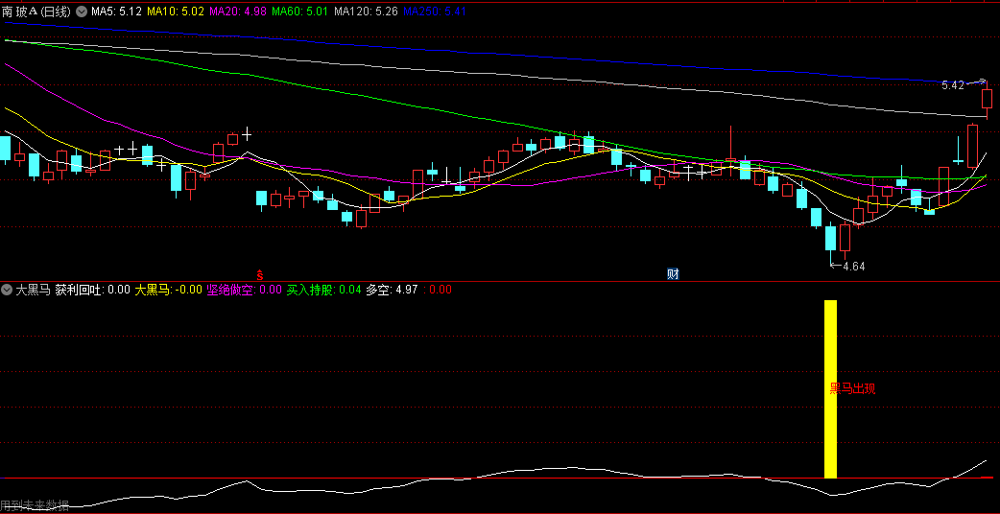Viewport: 1000px width, 514px height.
Task: Click the 南玻A (日线) stock title
Action: click(x=37, y=11)
